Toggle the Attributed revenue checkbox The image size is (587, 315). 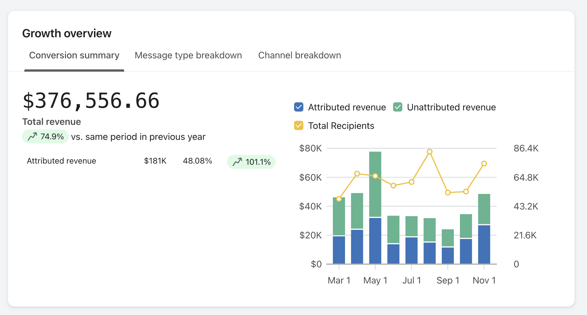[298, 107]
